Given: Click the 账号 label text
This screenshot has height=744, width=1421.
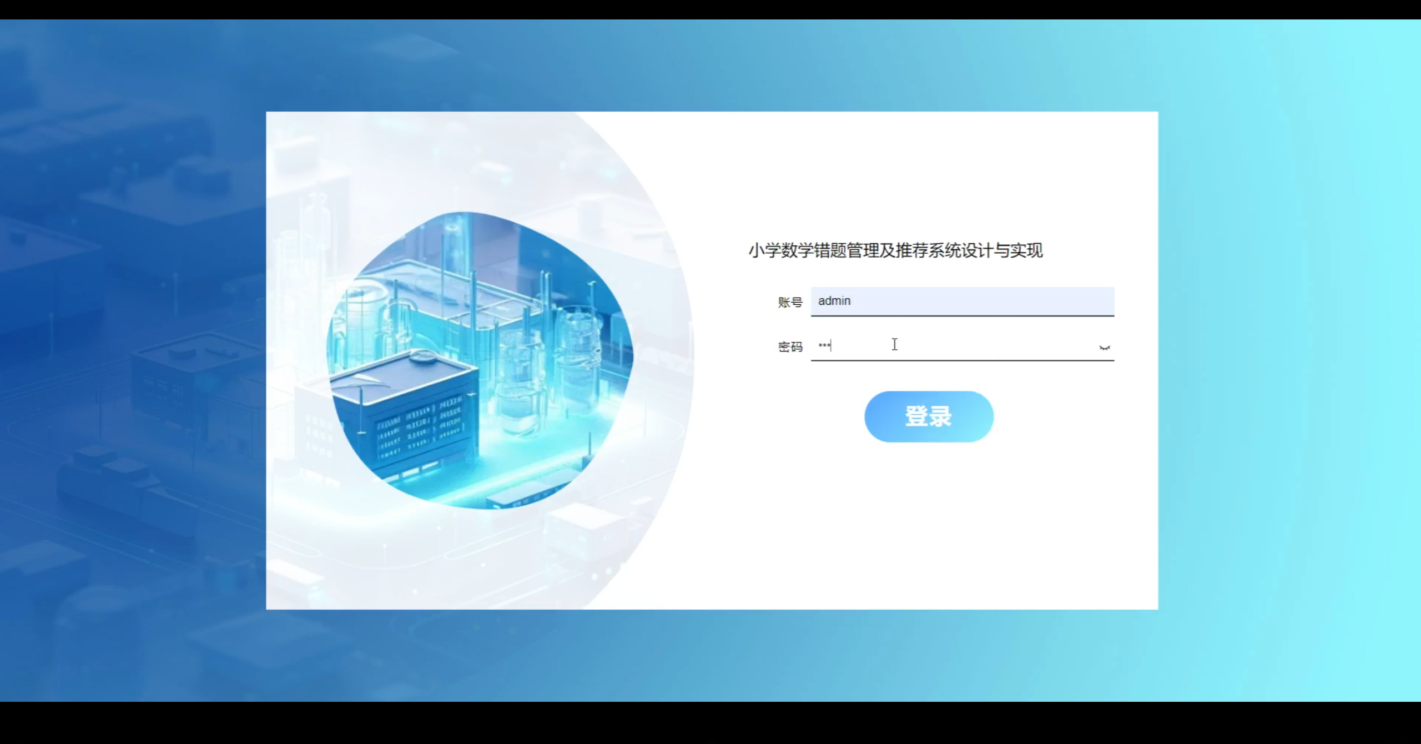Looking at the screenshot, I should pos(790,302).
